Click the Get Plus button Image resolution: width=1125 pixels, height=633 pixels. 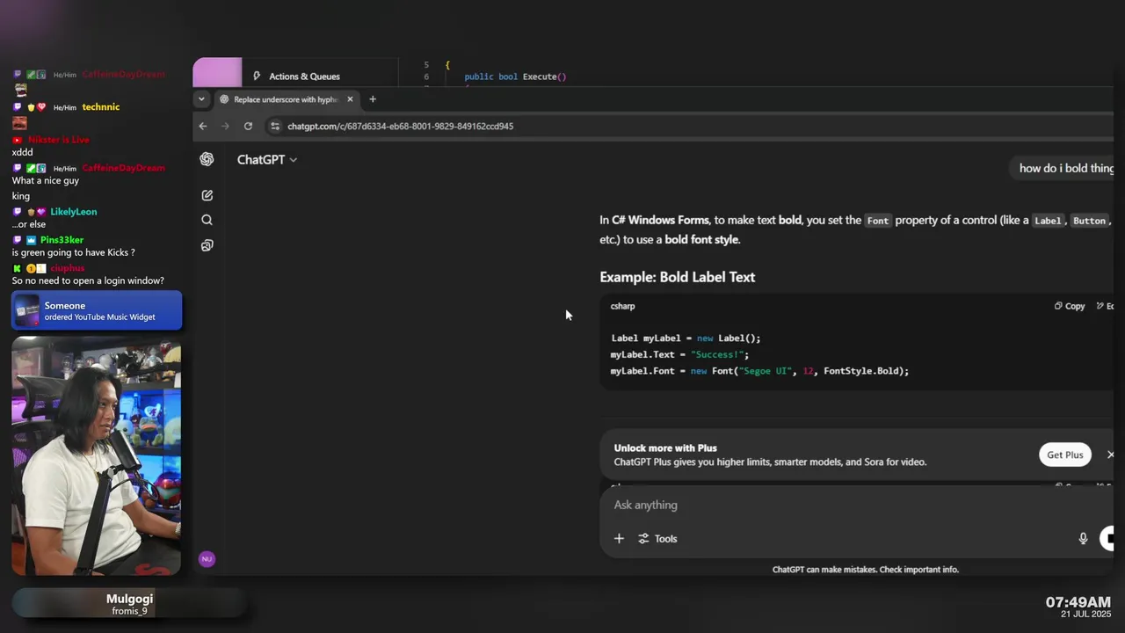pos(1065,455)
